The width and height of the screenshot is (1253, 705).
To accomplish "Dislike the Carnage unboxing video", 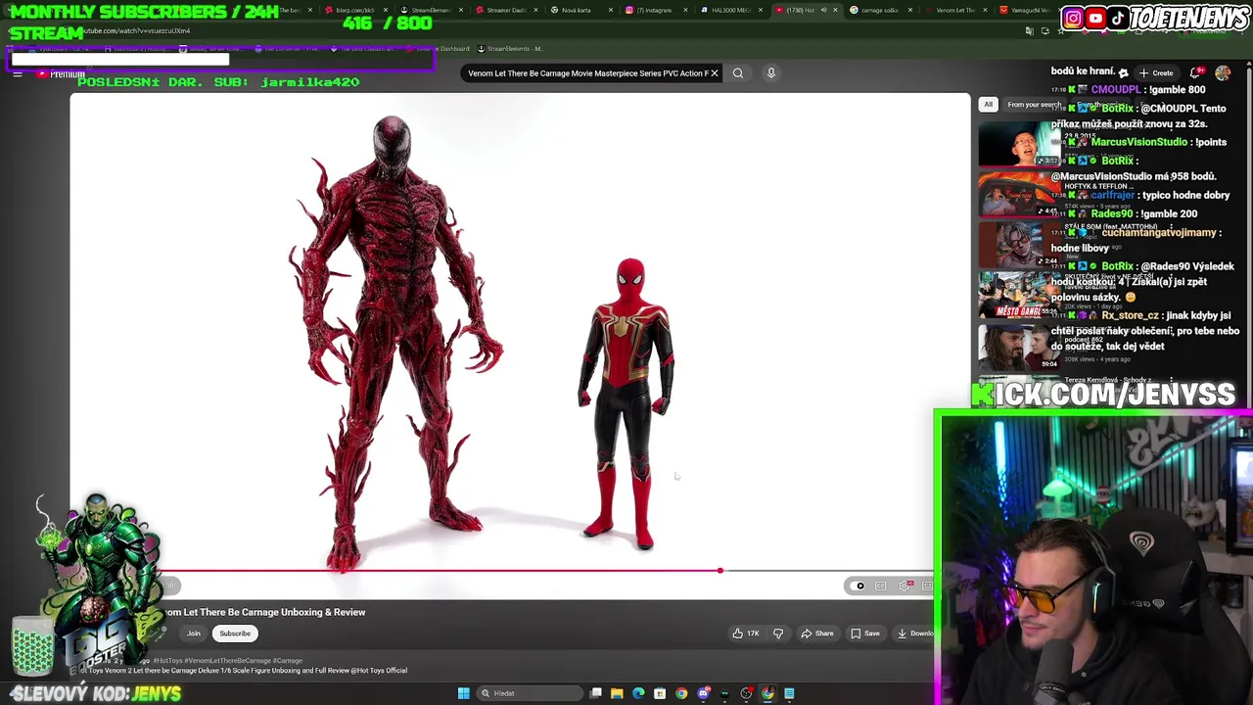I will pyautogui.click(x=778, y=634).
